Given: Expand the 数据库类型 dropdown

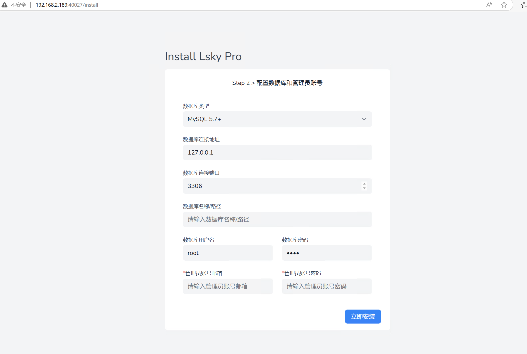Looking at the screenshot, I should coord(277,119).
